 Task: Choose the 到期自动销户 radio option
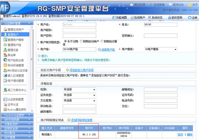[x=81, y=41]
